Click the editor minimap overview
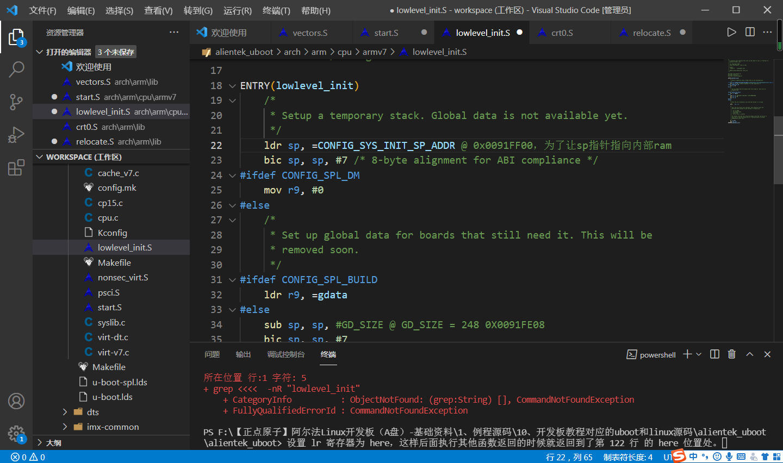 pos(749,91)
